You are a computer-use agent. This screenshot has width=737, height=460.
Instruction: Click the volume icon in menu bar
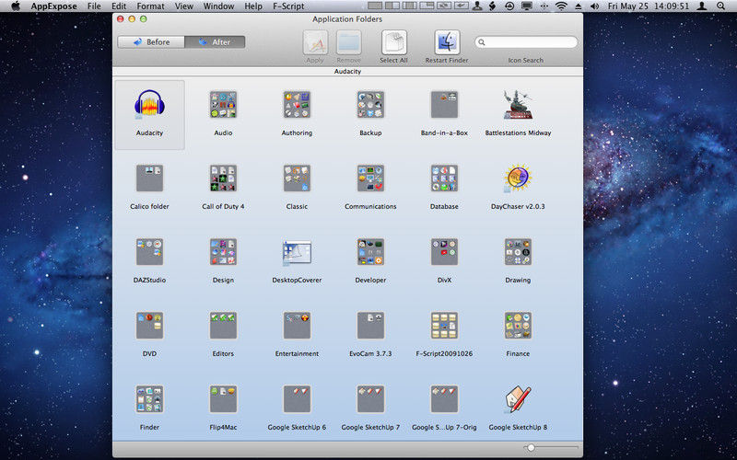595,6
